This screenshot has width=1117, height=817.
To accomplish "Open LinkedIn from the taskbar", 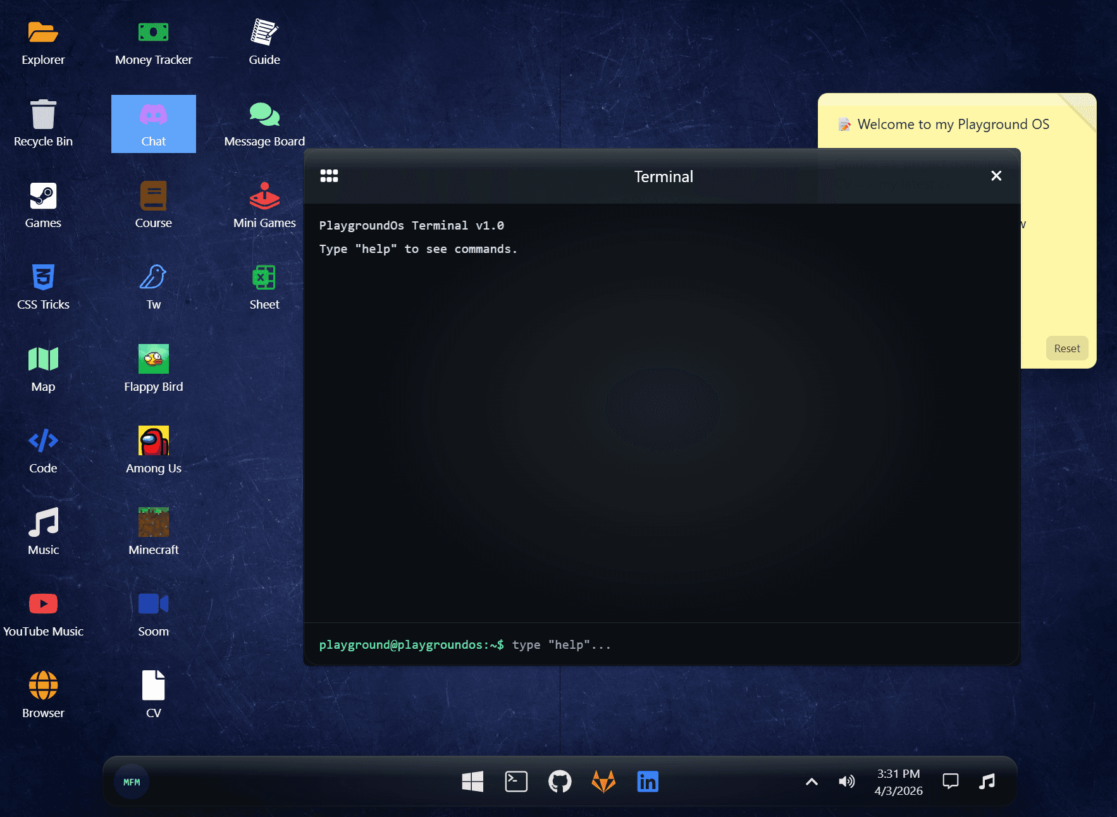I will 648,782.
